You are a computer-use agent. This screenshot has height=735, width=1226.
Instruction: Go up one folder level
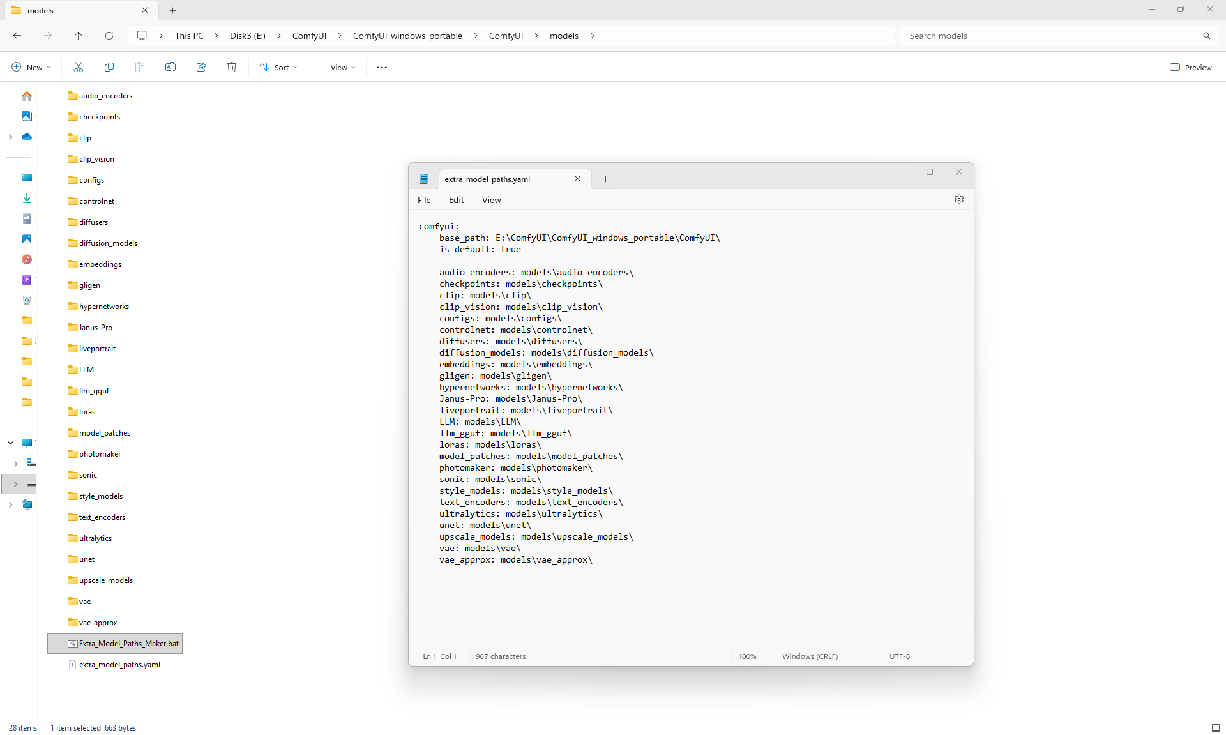click(78, 36)
